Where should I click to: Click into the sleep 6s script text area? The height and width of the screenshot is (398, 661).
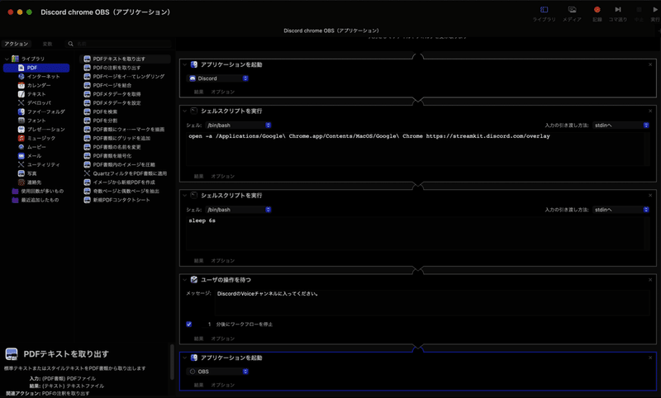tap(418, 234)
